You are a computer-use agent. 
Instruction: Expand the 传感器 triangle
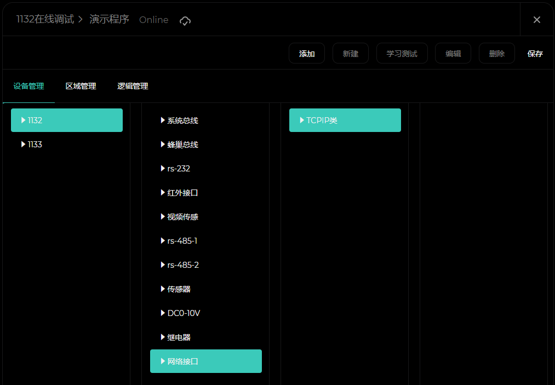163,289
